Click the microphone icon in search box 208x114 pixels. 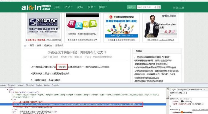tap(155, 7)
